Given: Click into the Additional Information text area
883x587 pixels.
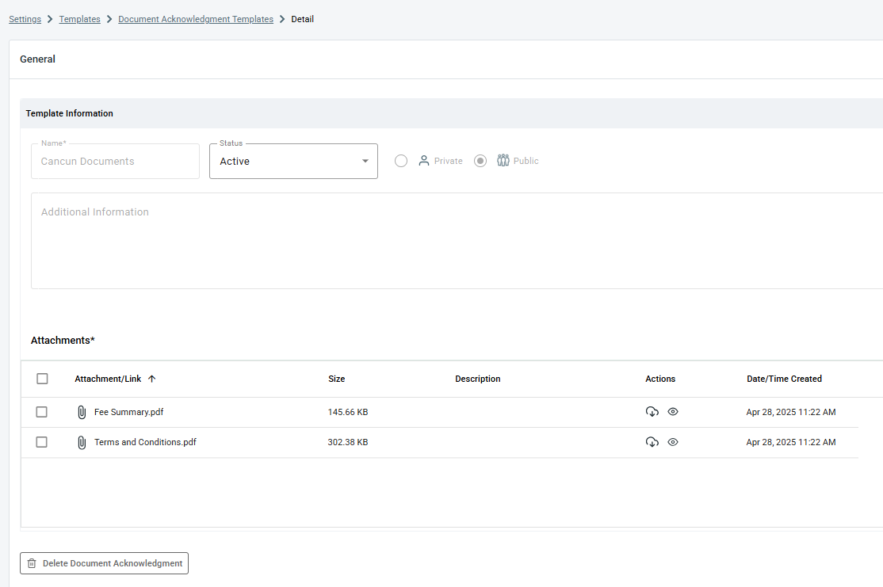Looking at the screenshot, I should [x=457, y=241].
